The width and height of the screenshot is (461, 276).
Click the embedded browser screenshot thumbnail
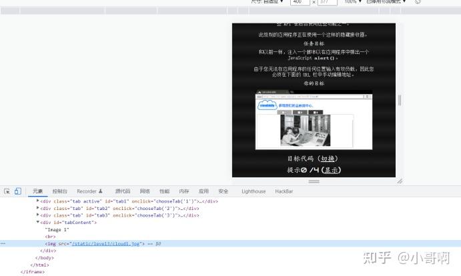coord(314,120)
